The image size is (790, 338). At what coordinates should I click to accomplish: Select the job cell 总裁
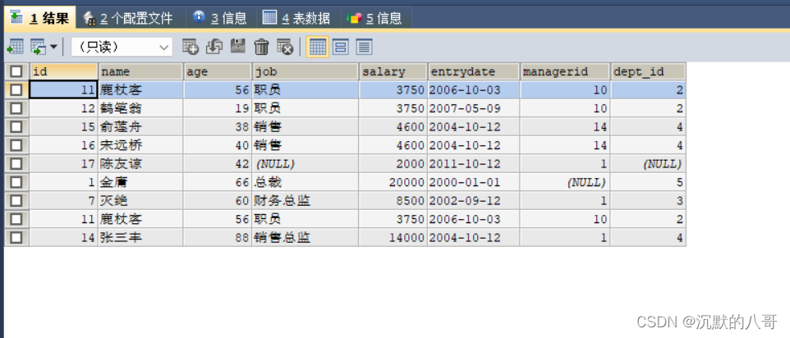[x=305, y=182]
